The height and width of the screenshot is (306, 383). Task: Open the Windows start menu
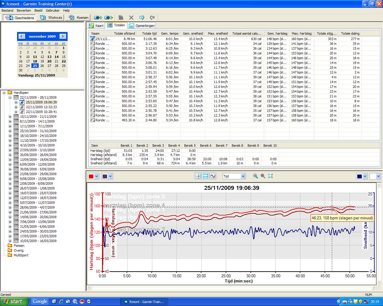pos(14,302)
